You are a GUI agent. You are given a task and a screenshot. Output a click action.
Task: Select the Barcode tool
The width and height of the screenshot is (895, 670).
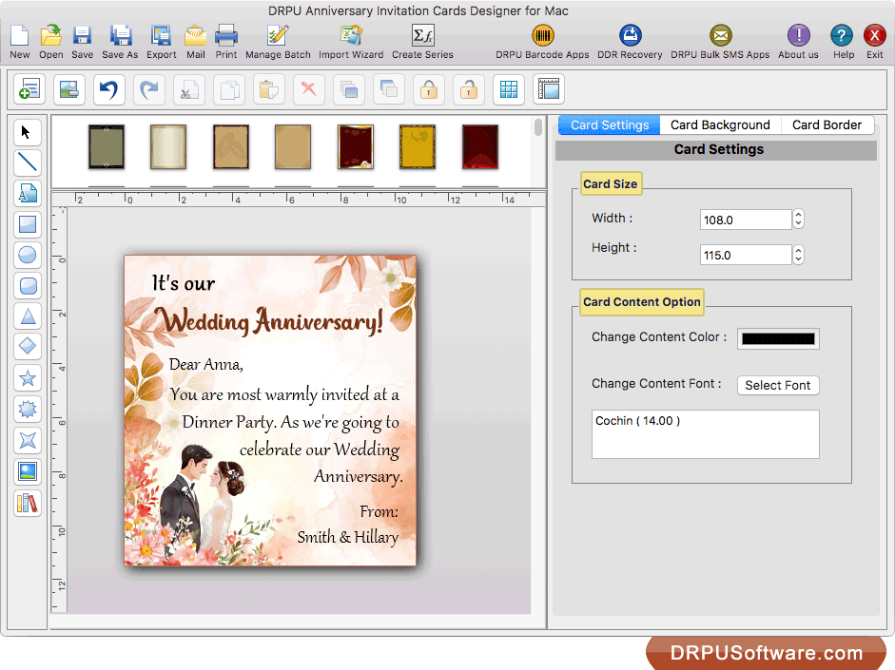pyautogui.click(x=27, y=503)
